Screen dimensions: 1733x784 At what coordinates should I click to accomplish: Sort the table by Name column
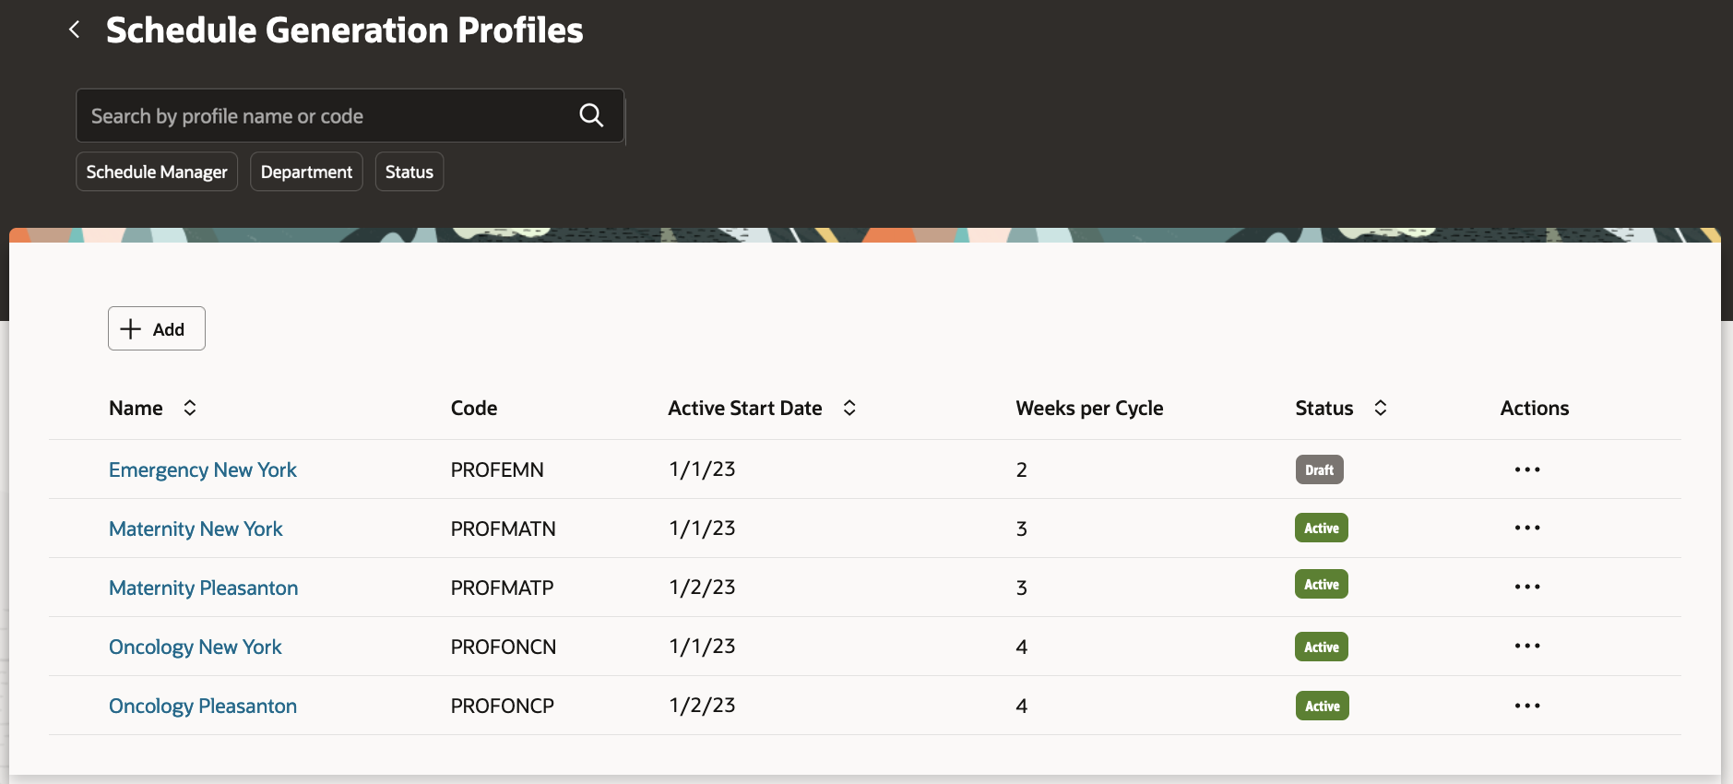coord(190,408)
